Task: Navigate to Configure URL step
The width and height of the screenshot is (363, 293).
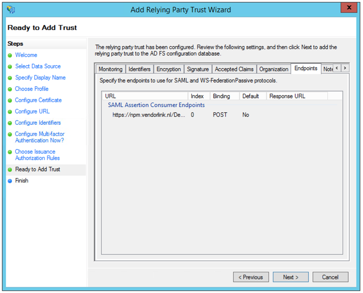Action: click(32, 111)
